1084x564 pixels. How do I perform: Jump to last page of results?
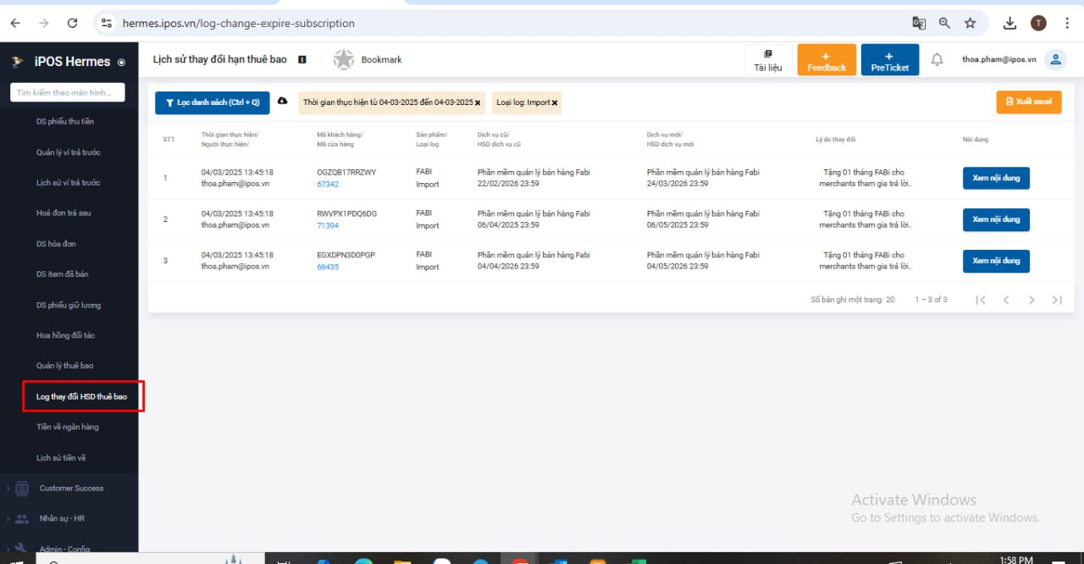1057,300
